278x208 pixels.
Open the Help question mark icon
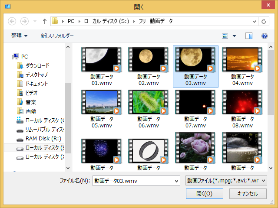[x=264, y=36]
